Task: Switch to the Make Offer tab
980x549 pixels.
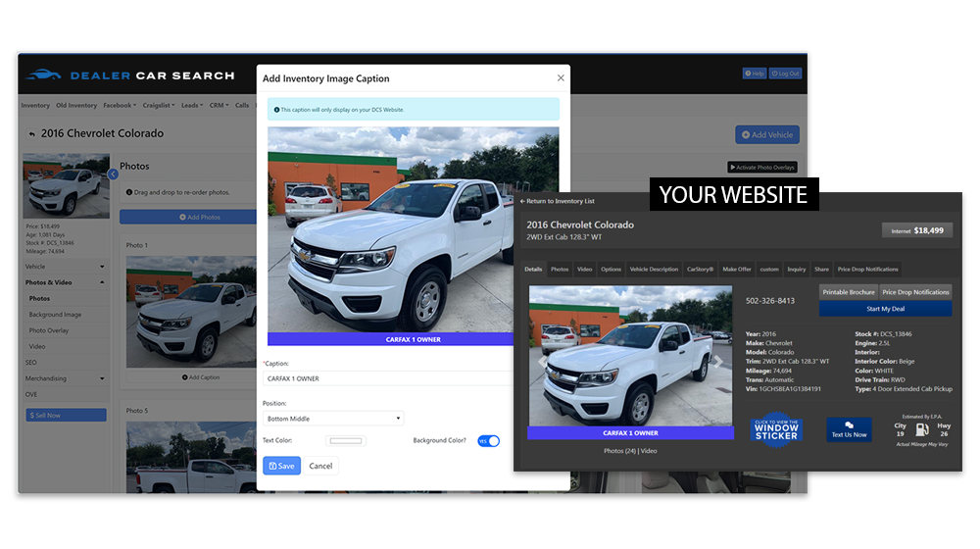Action: tap(737, 270)
